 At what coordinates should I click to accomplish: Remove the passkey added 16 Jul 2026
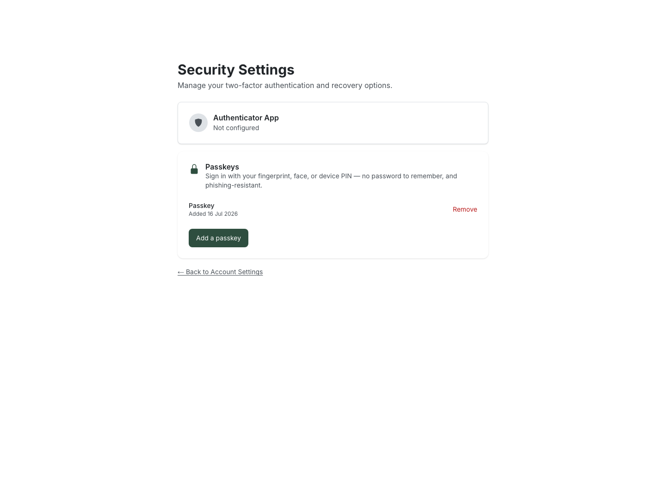pos(465,209)
